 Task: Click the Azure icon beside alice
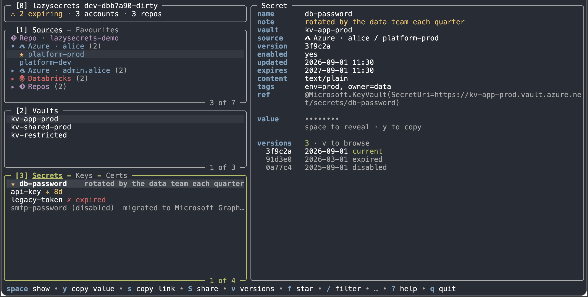22,46
